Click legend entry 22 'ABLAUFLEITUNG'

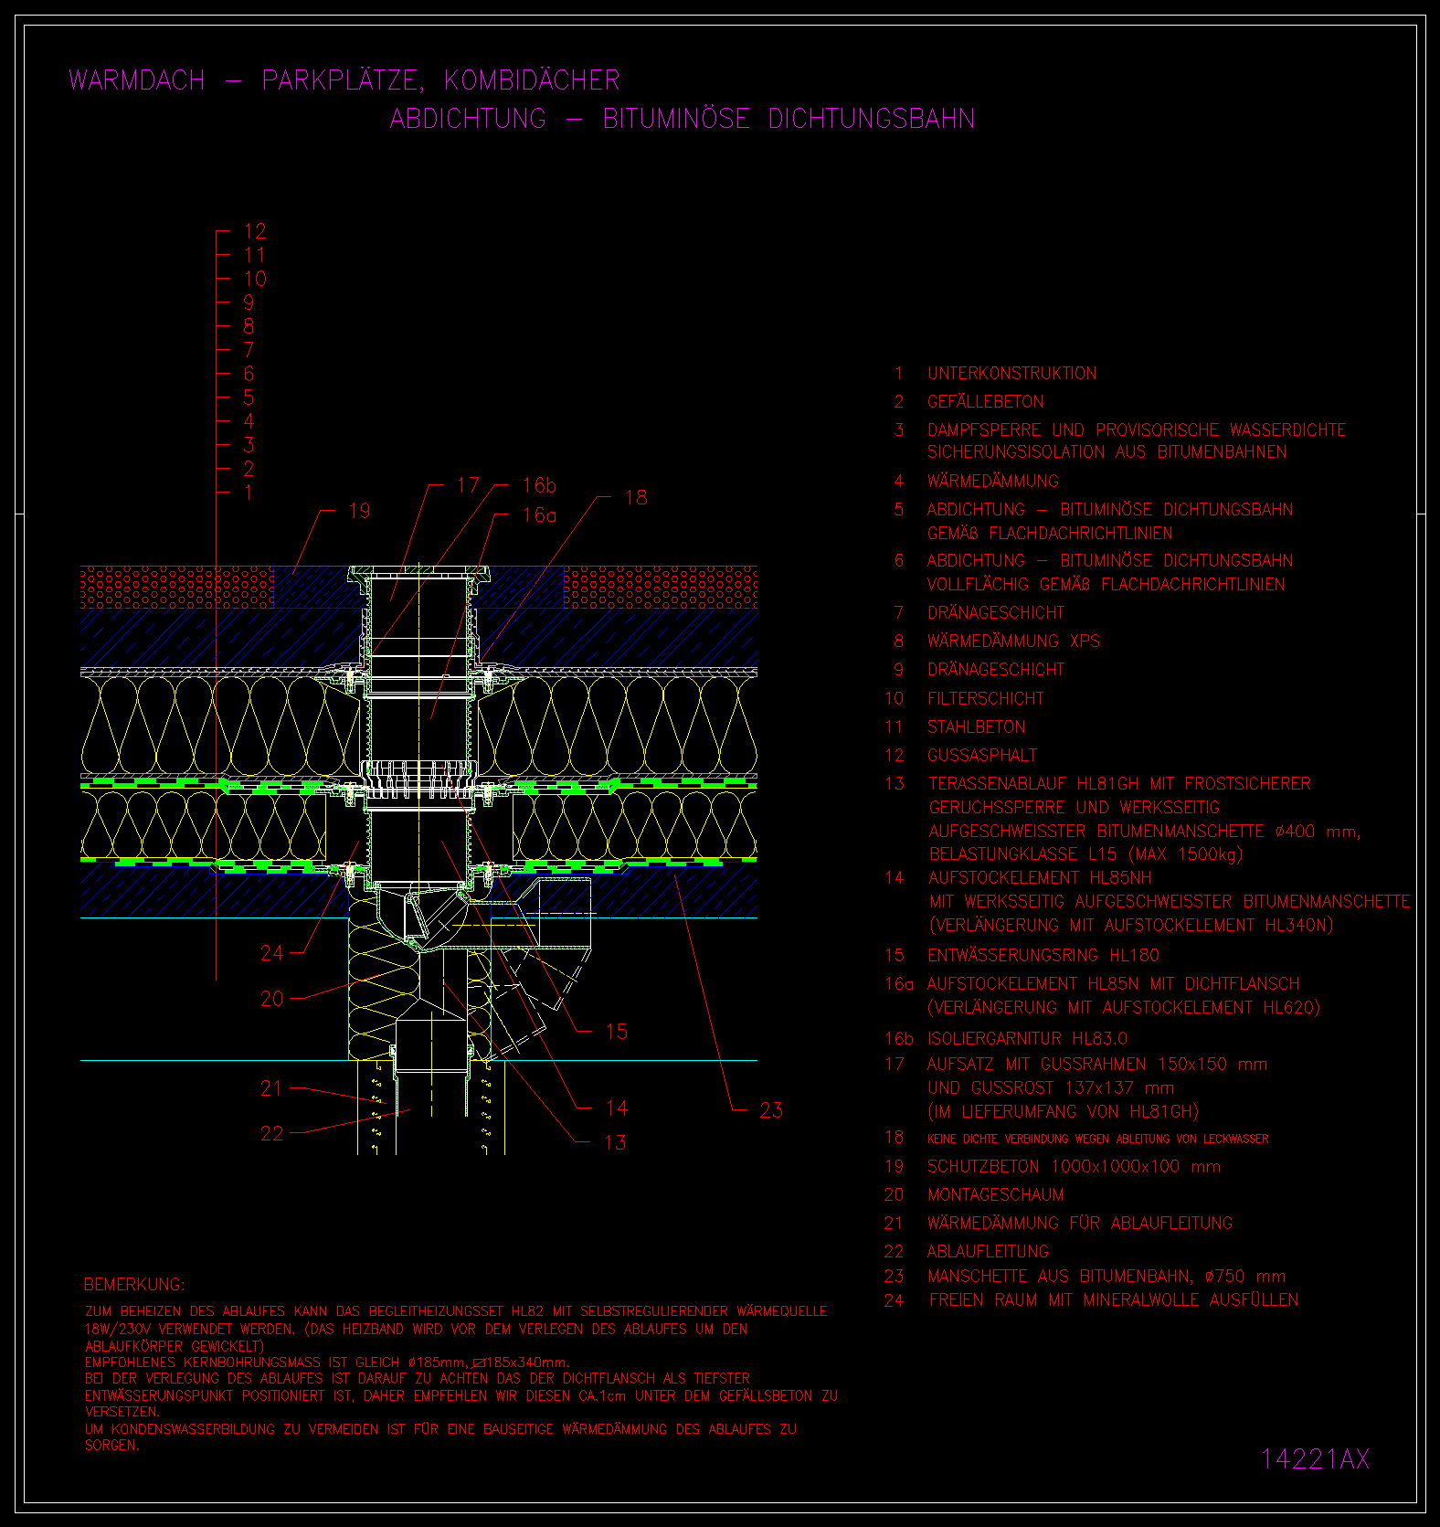click(x=989, y=1251)
